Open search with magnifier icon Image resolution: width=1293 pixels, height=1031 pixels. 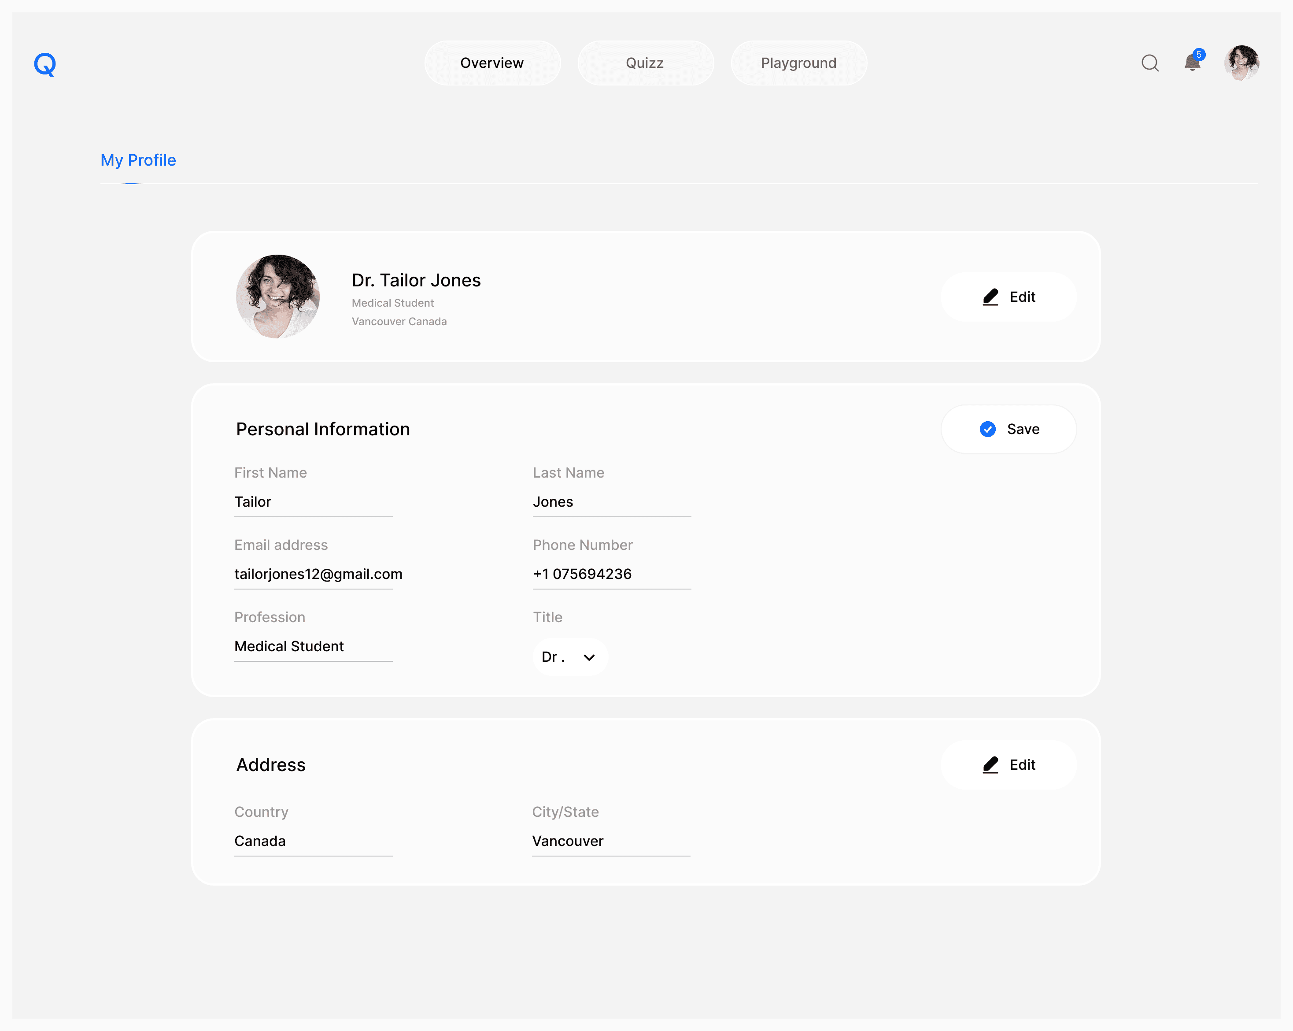click(1150, 63)
